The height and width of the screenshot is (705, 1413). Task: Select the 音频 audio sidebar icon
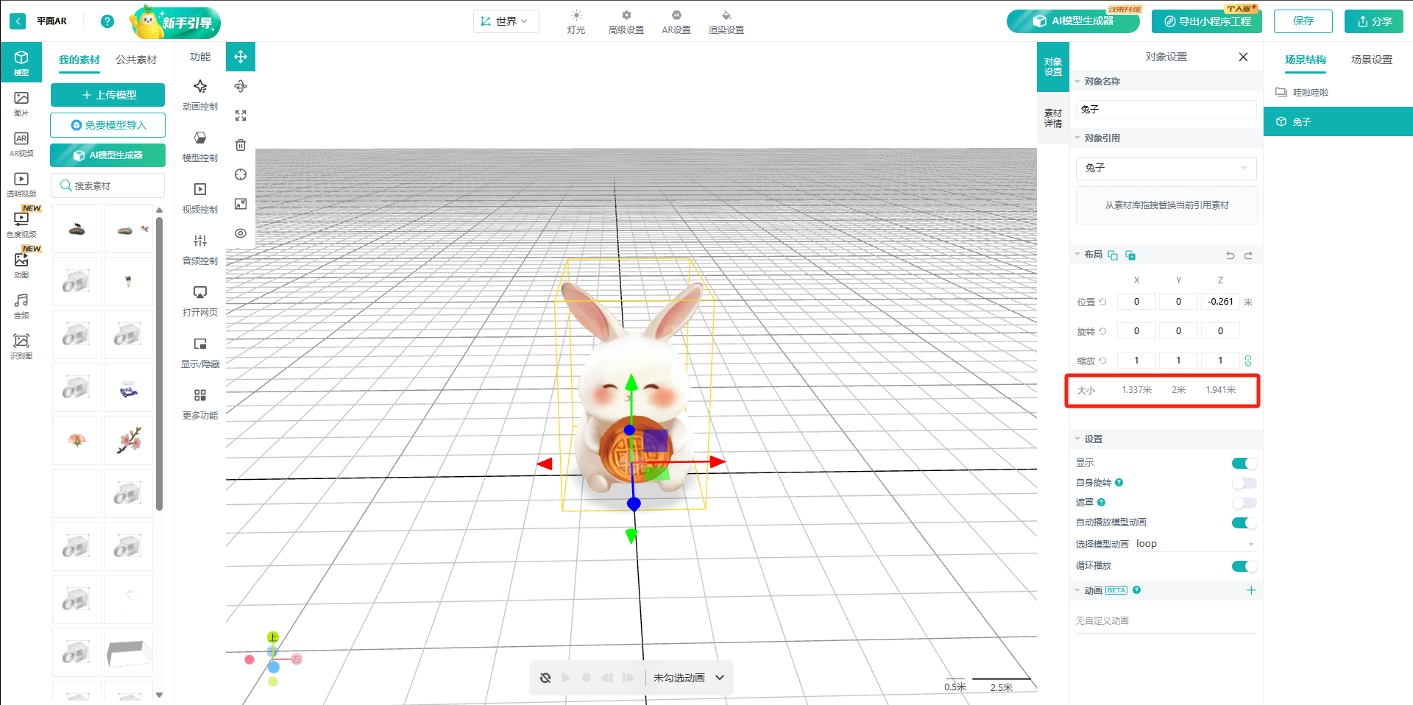pos(21,305)
